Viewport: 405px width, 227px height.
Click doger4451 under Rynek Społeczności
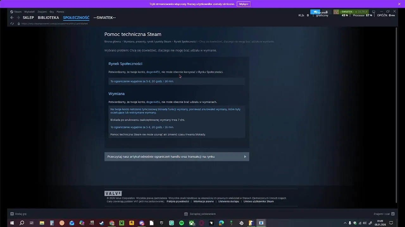(x=153, y=72)
